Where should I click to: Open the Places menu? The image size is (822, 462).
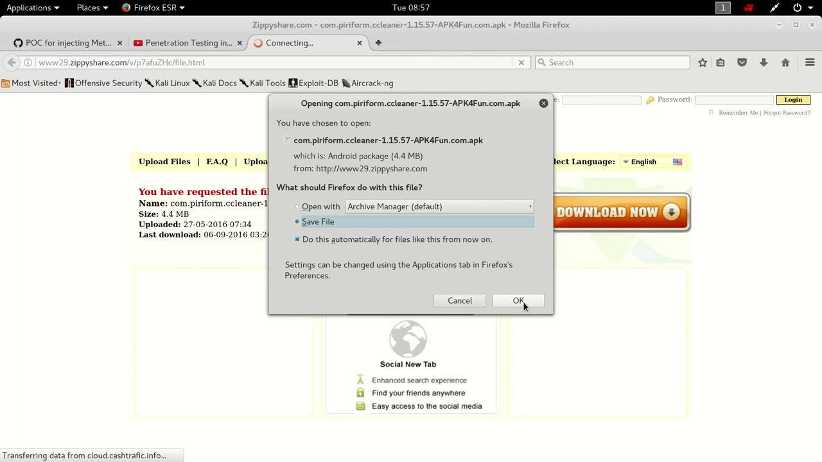(92, 8)
